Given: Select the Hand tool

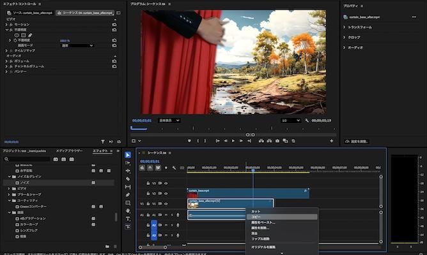Looking at the screenshot, I should [x=128, y=210].
